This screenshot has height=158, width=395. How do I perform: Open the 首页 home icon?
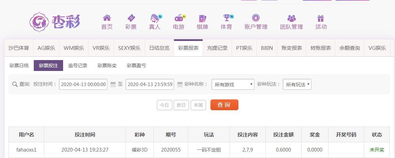107,18
